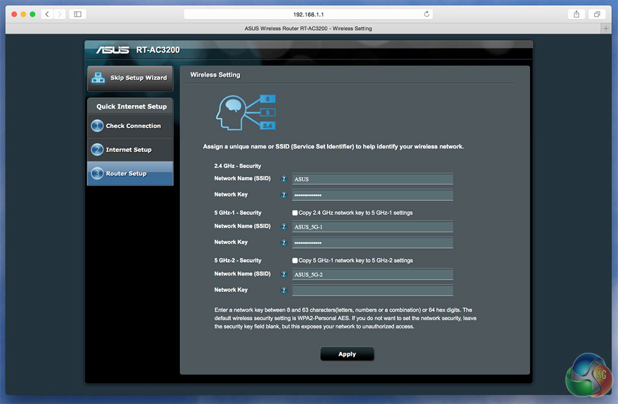
Task: Reload the page with the refresh icon
Action: 427,14
